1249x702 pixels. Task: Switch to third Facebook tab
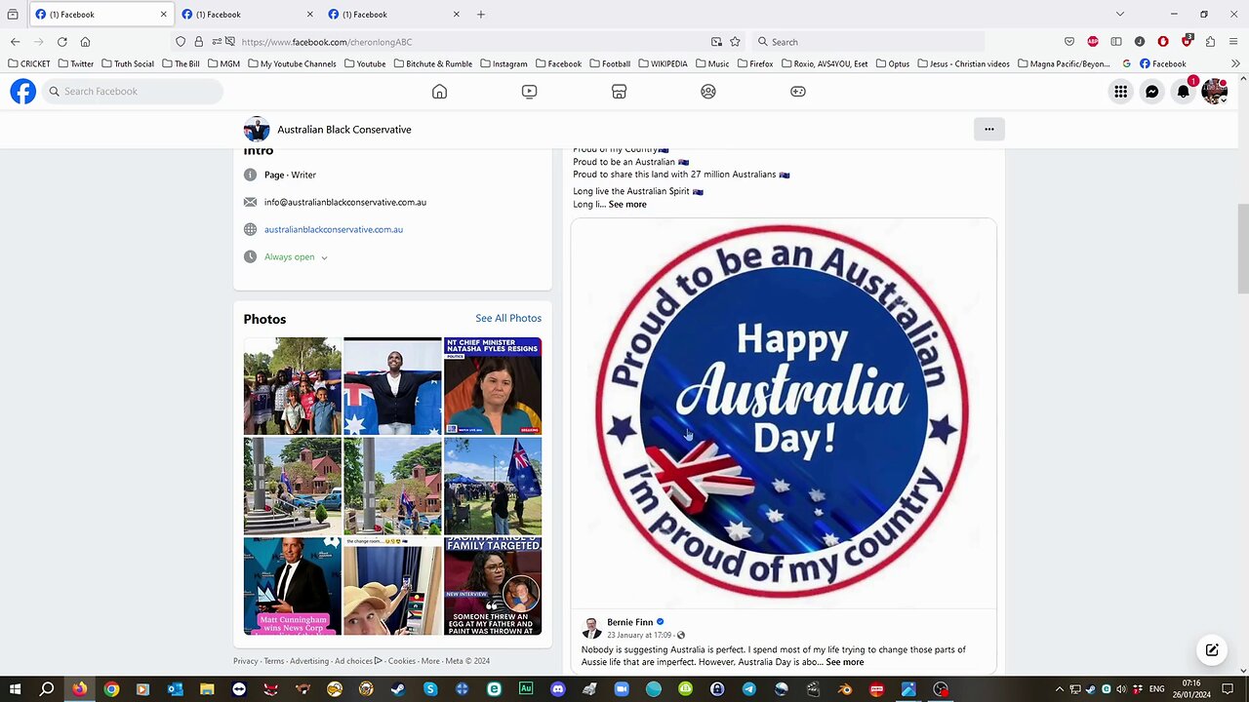coord(394,15)
